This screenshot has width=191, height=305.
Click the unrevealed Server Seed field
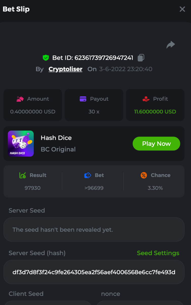click(x=94, y=230)
